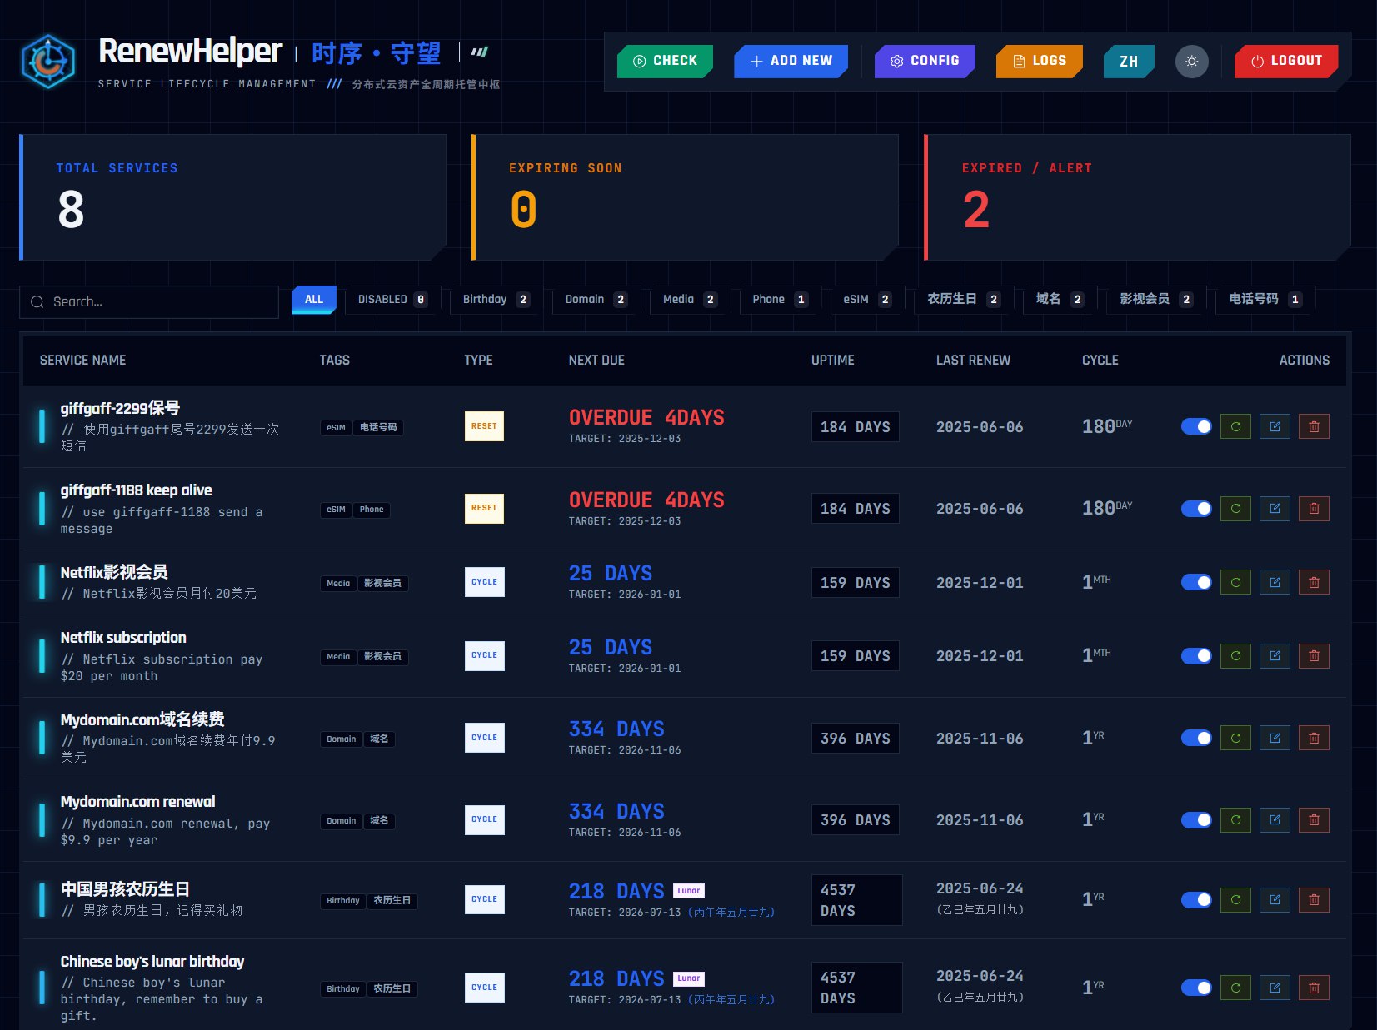1377x1030 pixels.
Task: Delete the 中国男孩农历生日 service
Action: (1314, 900)
